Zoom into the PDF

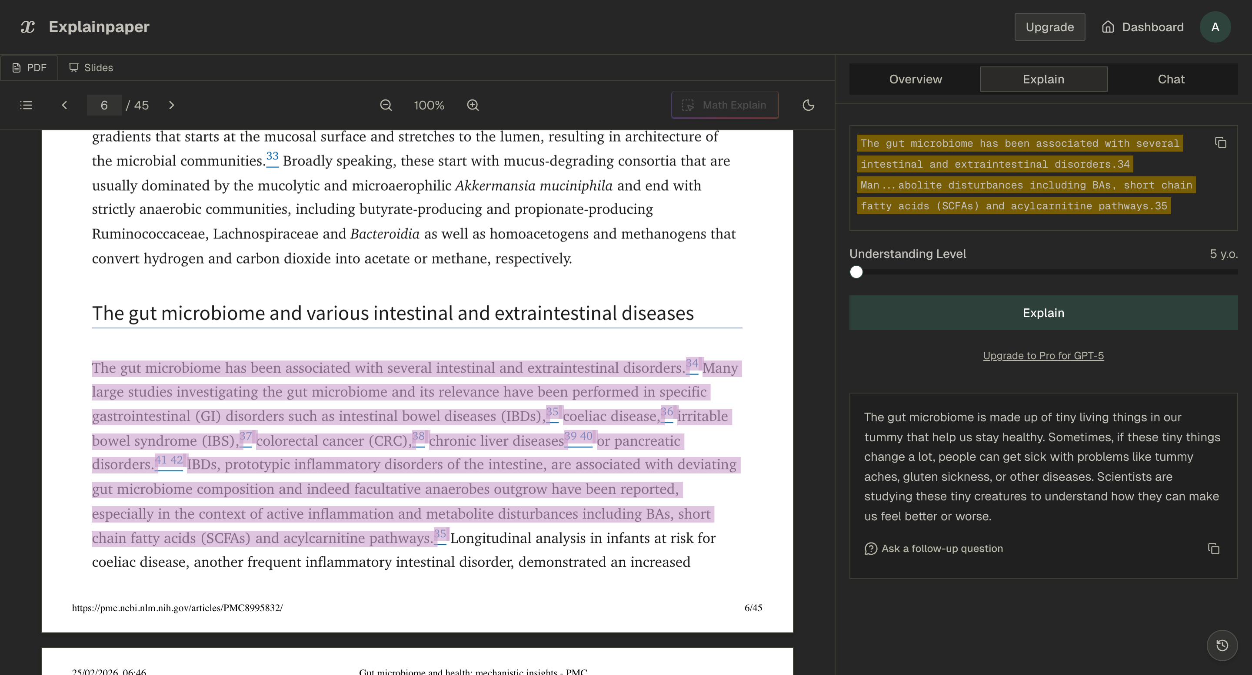(x=473, y=105)
